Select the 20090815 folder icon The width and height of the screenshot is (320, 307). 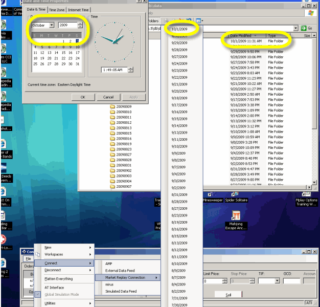(x=112, y=133)
